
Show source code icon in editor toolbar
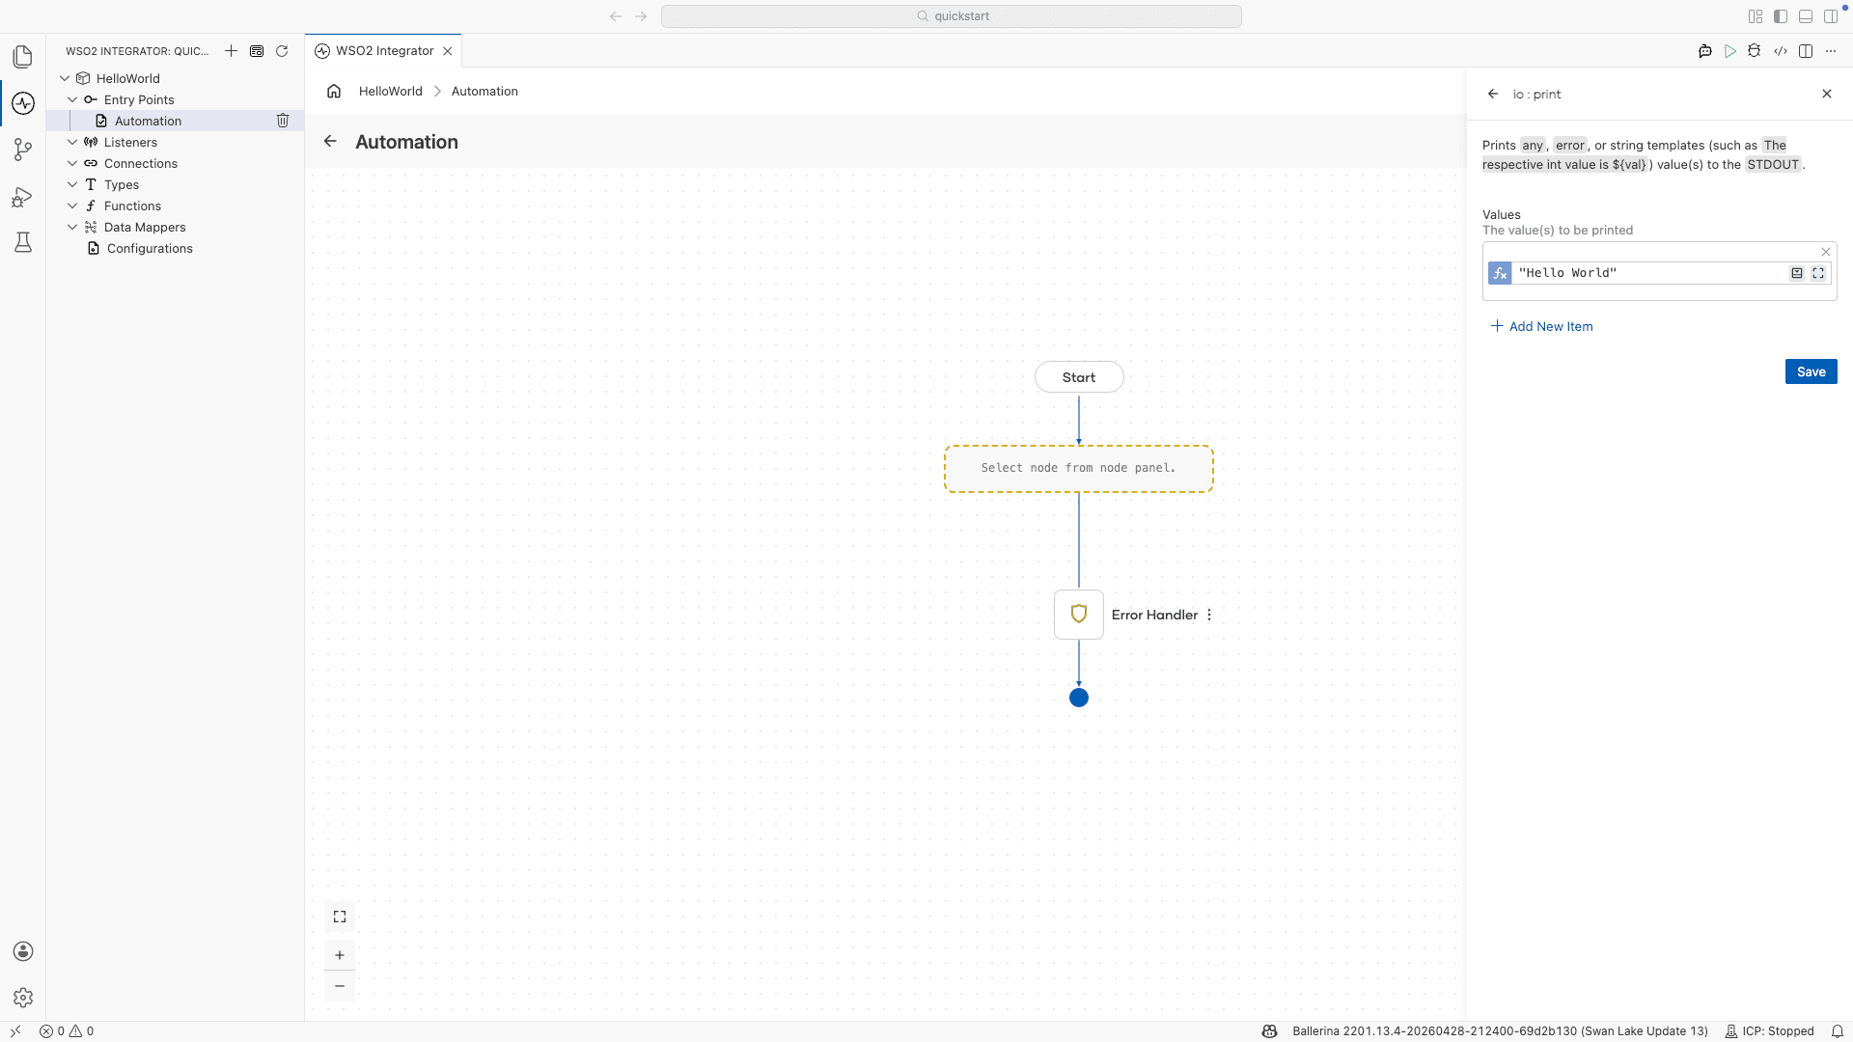(1781, 51)
